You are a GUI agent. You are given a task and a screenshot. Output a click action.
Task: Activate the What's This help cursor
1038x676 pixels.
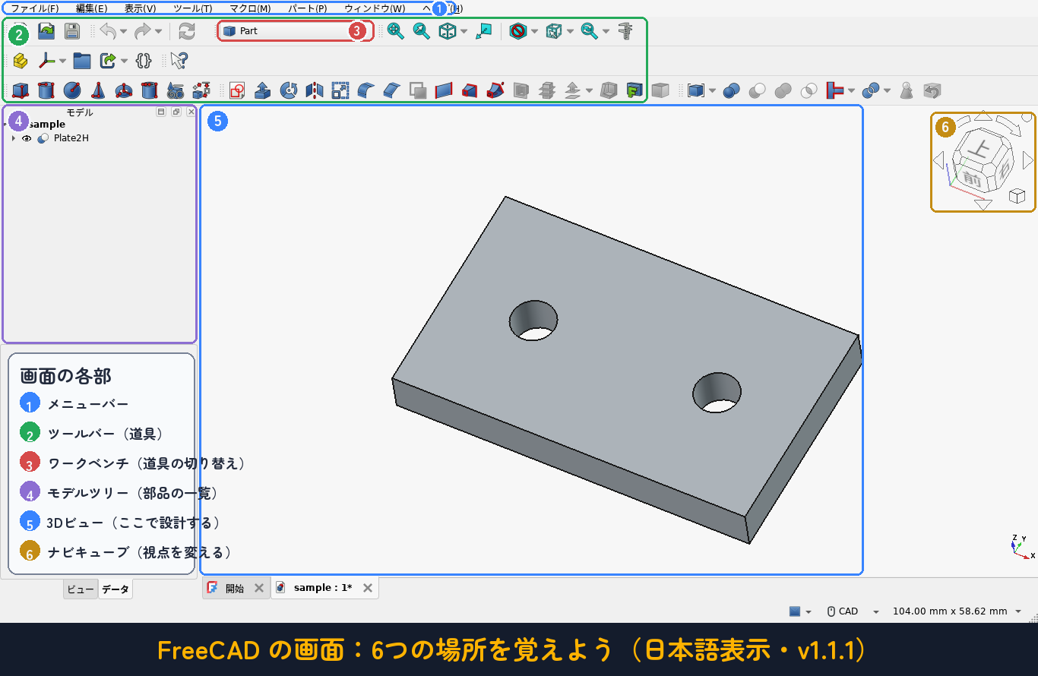179,60
